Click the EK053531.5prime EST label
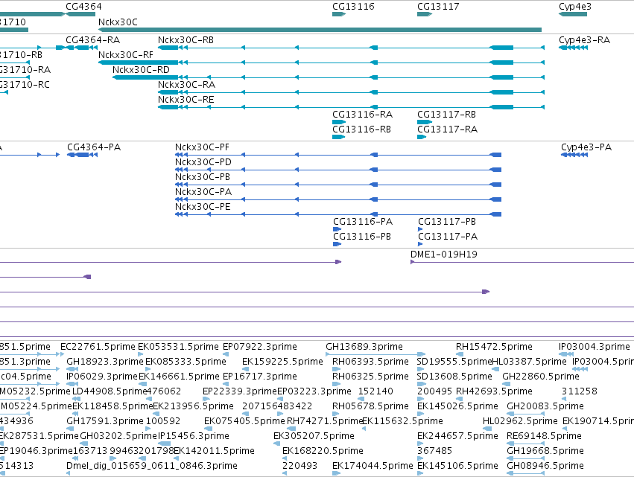Image resolution: width=634 pixels, height=477 pixels. pyautogui.click(x=178, y=347)
